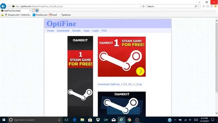Click the optifine.net URL address field
Screen dimensions: 218x123
76,6
